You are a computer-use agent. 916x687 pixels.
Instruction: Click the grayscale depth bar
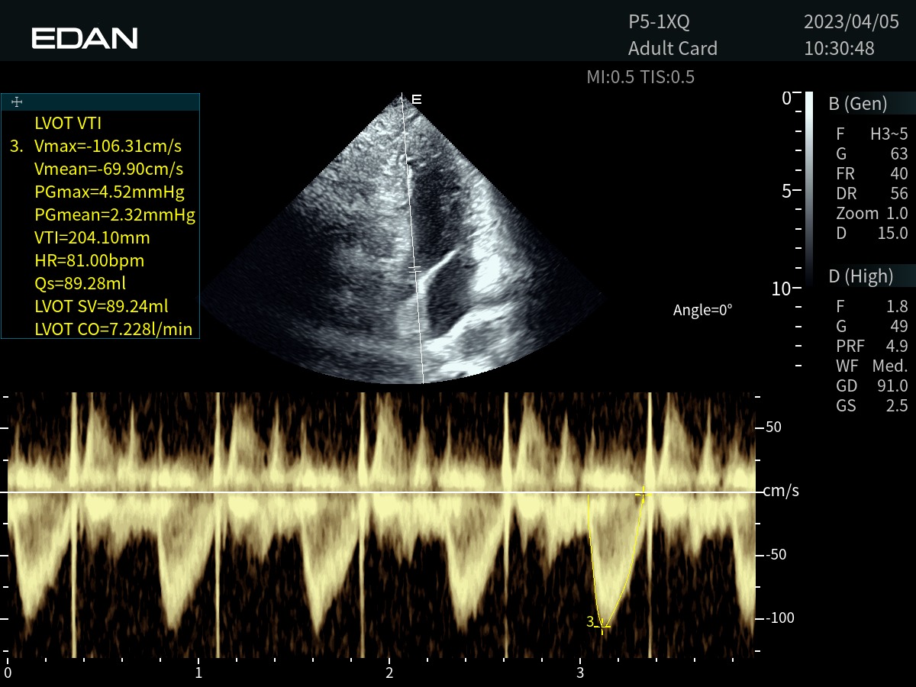pos(809,189)
